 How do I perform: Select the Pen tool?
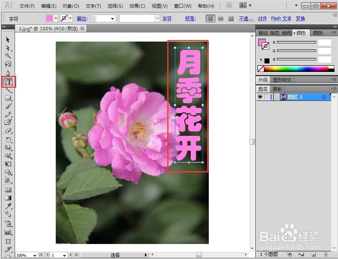[x=8, y=73]
